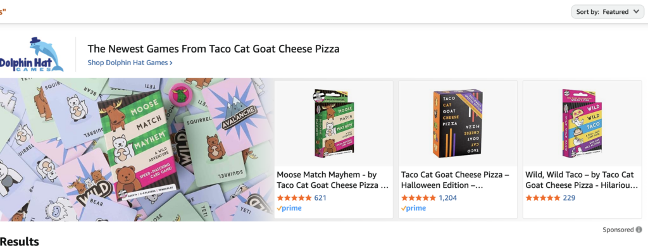Click the newest games headline text
This screenshot has width=648, height=248.
[213, 49]
